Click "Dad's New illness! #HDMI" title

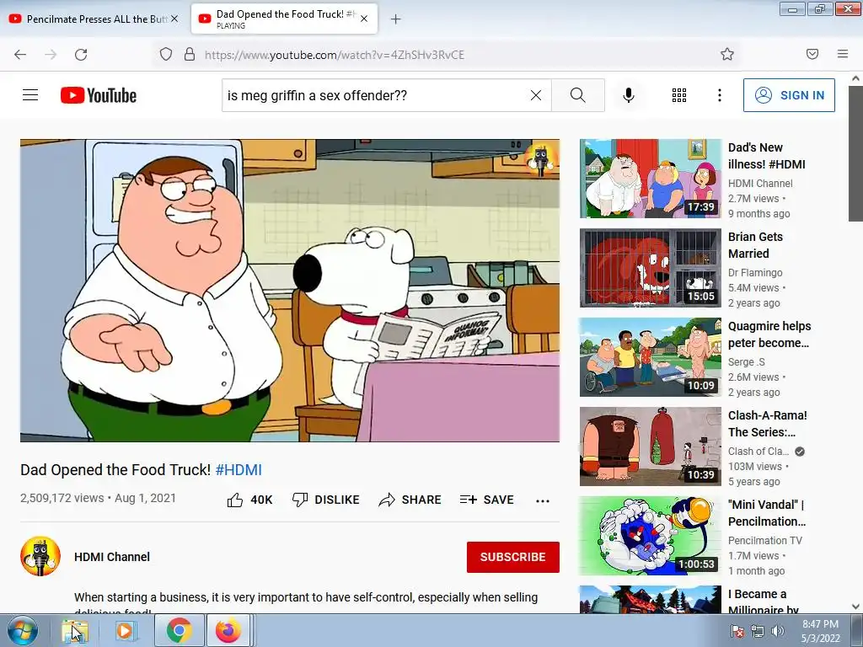[x=766, y=156]
